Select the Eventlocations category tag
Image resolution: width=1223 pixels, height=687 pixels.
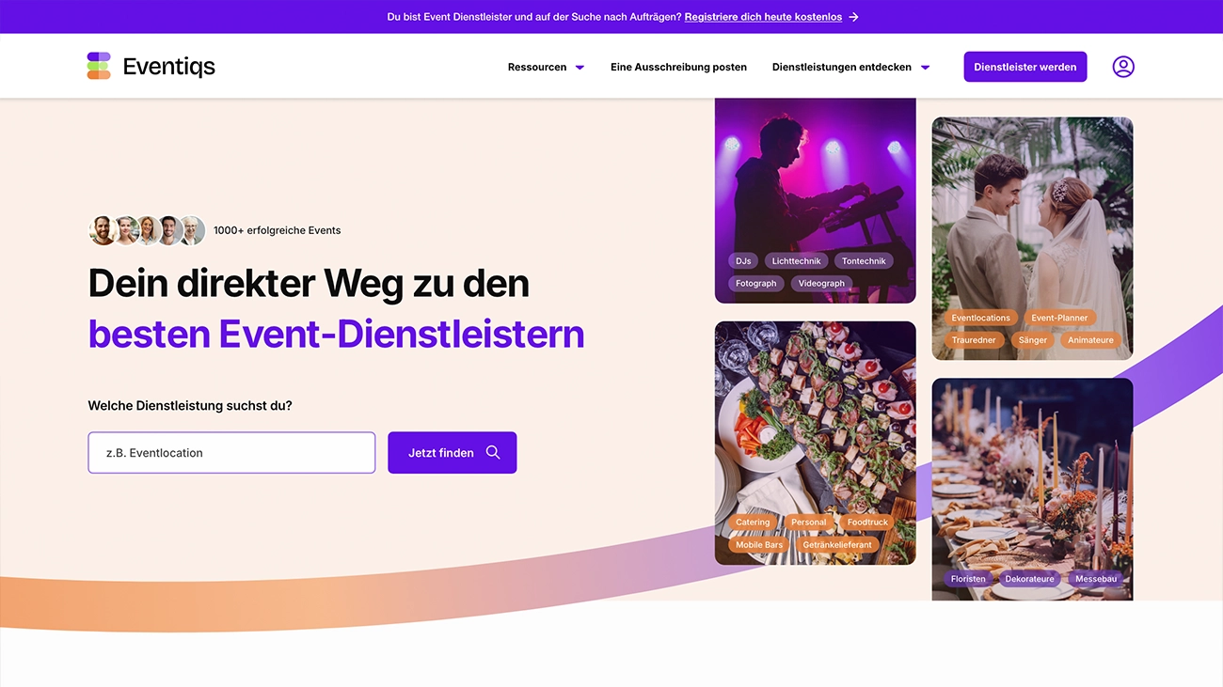tap(980, 318)
